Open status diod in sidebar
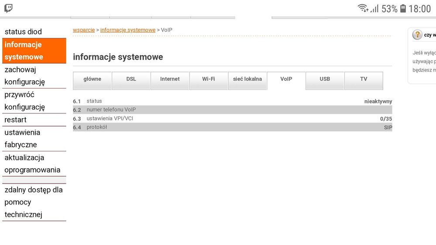 34,32
